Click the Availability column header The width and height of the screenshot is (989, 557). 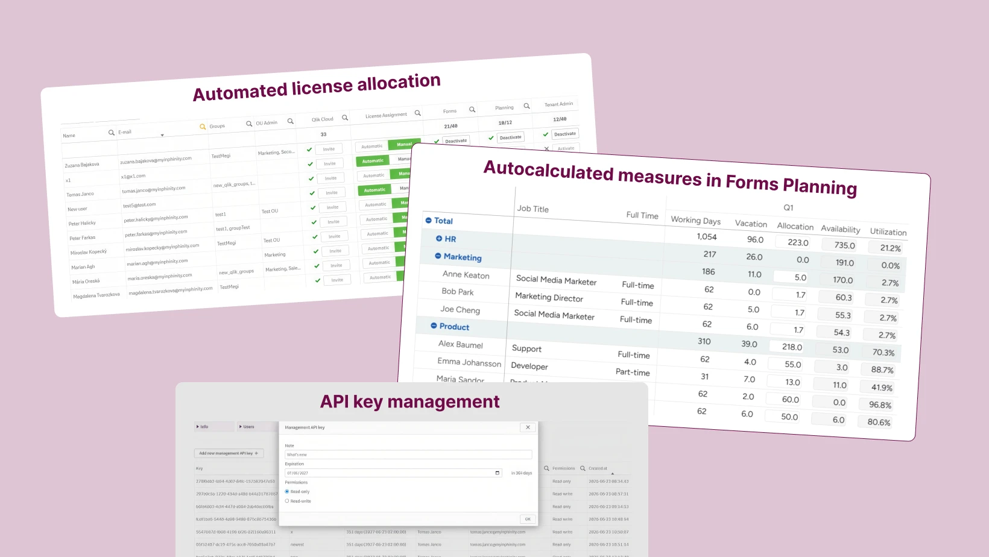coord(840,229)
